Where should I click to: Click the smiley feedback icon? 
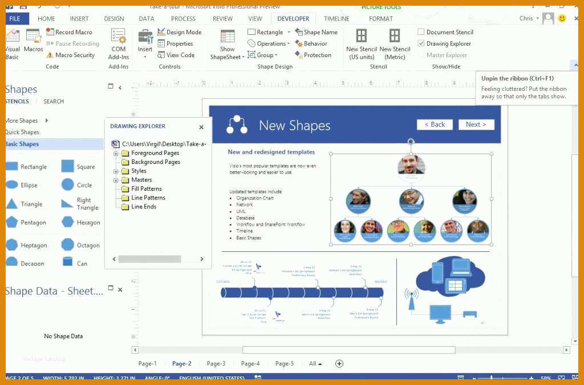tap(562, 18)
